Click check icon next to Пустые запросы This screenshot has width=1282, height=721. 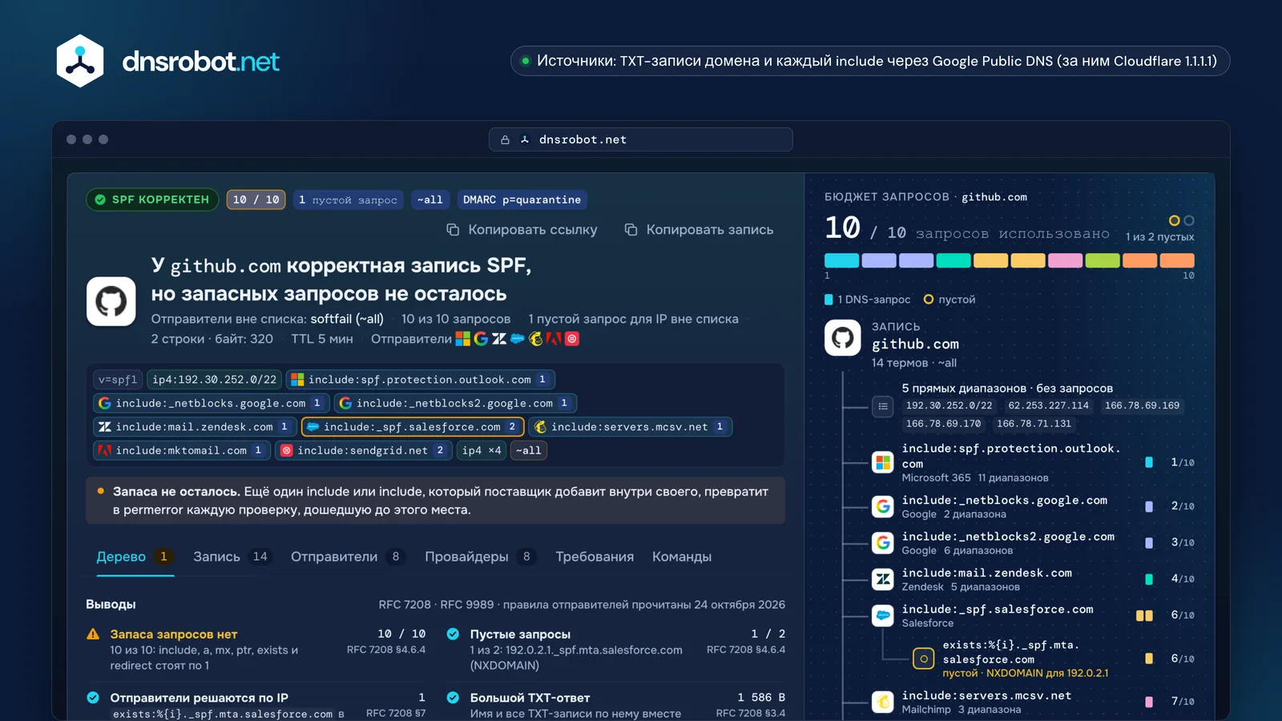point(453,634)
